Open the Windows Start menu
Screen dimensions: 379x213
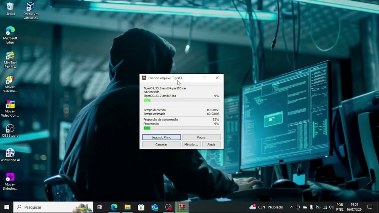click(7, 207)
